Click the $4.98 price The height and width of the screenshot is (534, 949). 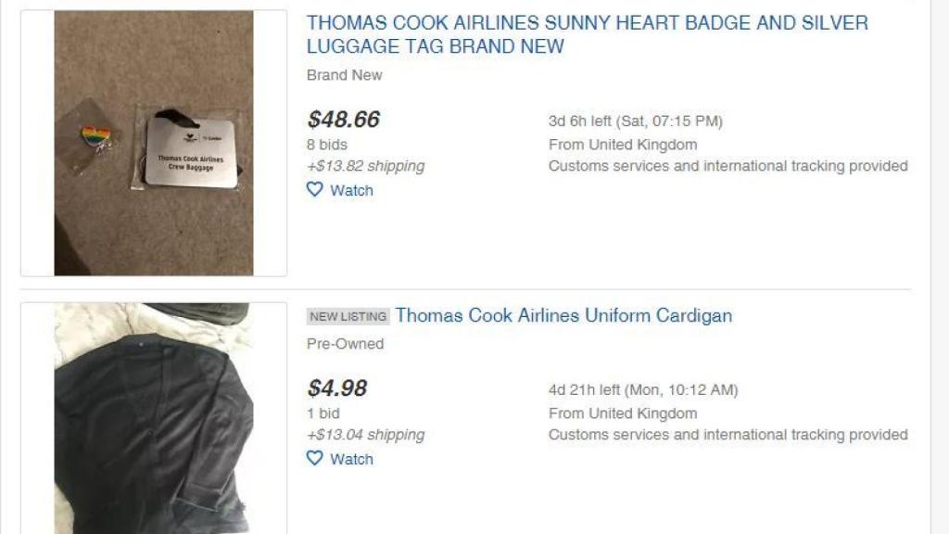337,388
